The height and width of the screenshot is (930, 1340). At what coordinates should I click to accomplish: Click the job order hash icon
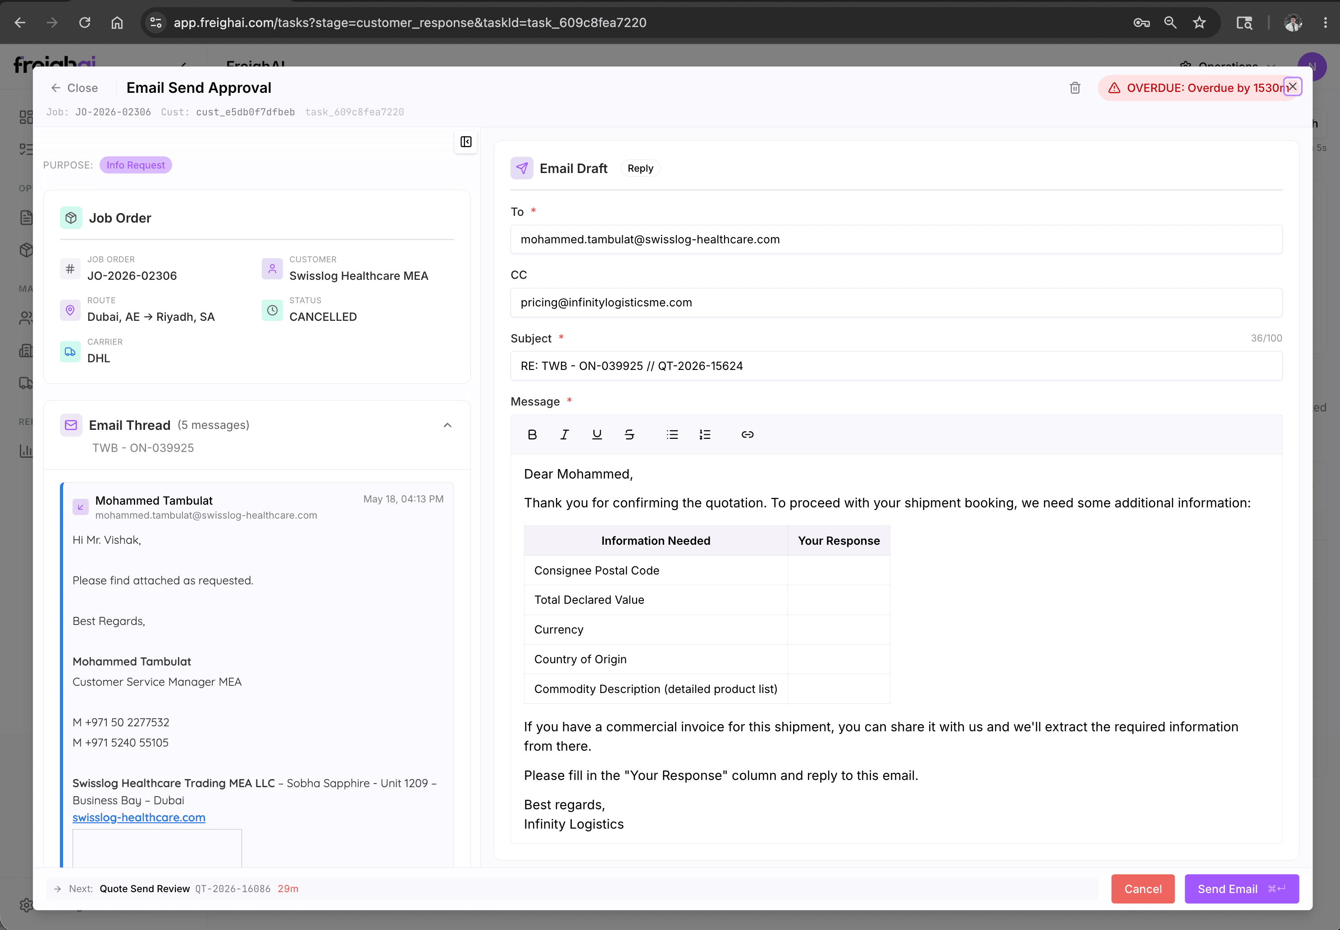[x=70, y=269]
